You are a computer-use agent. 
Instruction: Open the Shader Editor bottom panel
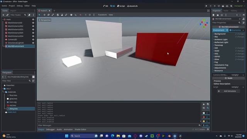tap(81, 130)
